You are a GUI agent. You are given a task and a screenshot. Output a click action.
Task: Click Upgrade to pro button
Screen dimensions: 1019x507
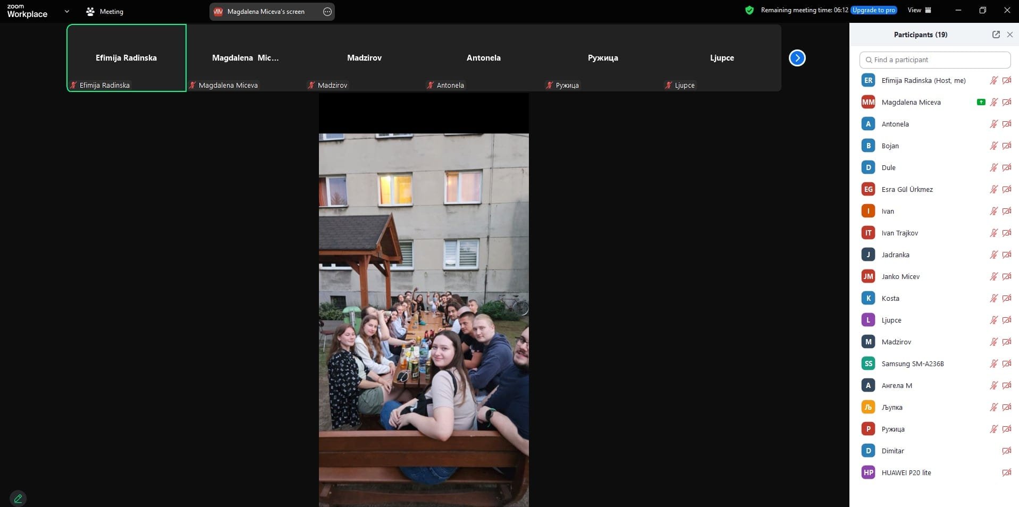[874, 10]
